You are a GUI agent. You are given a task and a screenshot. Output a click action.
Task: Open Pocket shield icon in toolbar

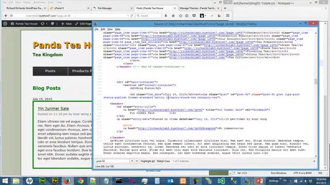click(x=194, y=16)
